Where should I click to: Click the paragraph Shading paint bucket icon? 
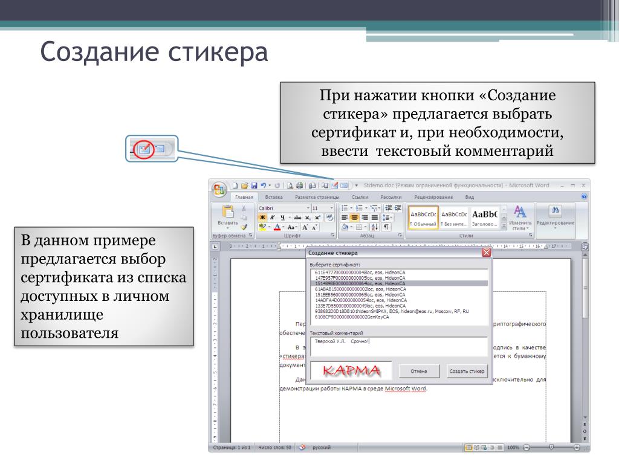point(345,227)
